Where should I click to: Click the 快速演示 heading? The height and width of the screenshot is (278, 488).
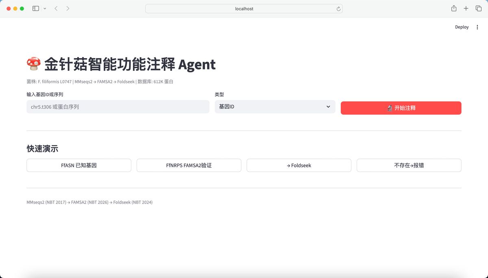click(x=42, y=149)
